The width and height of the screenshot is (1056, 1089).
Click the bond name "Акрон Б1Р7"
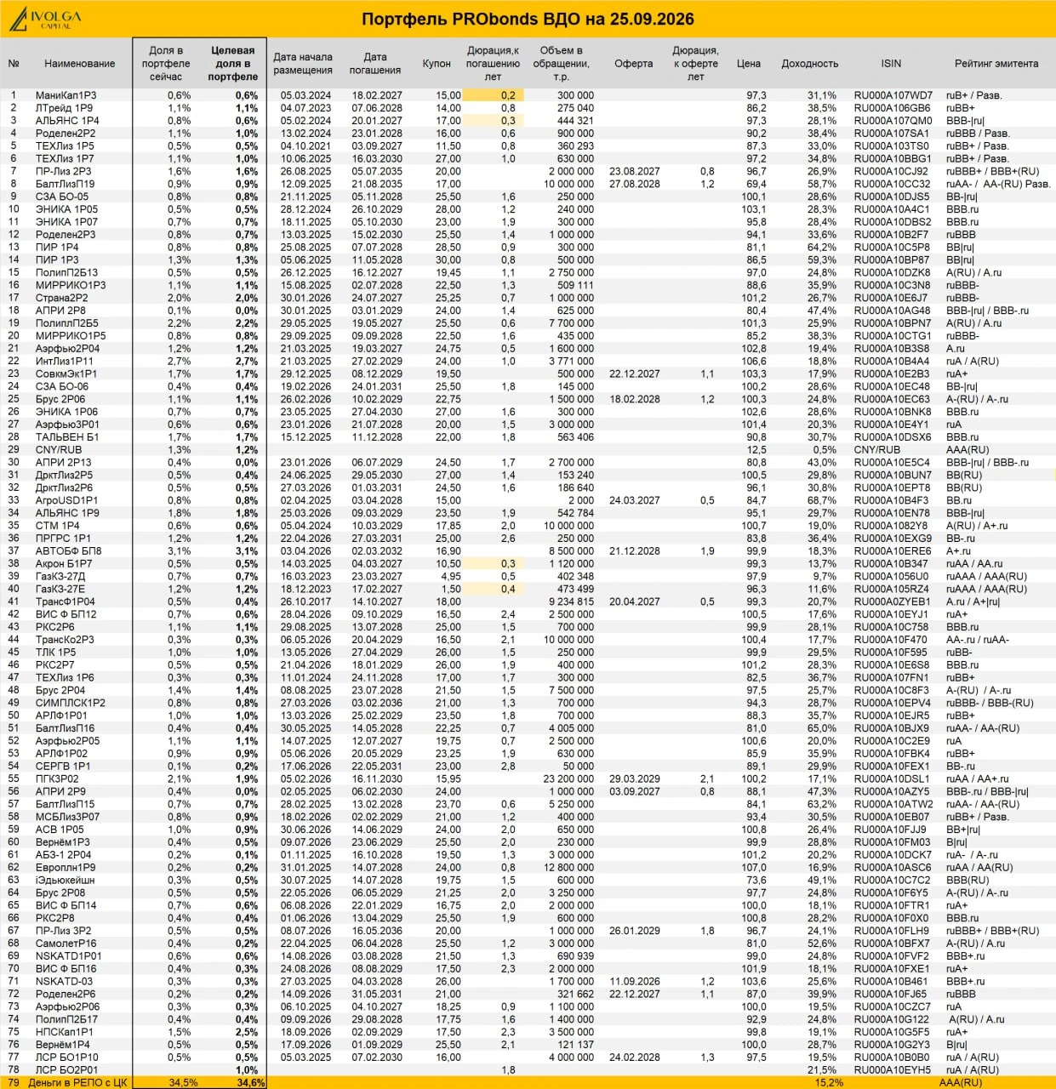click(64, 563)
